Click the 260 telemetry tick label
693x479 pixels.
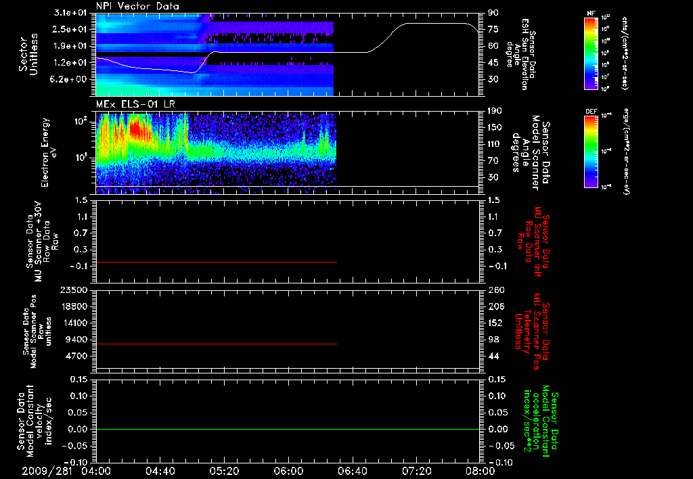point(496,290)
